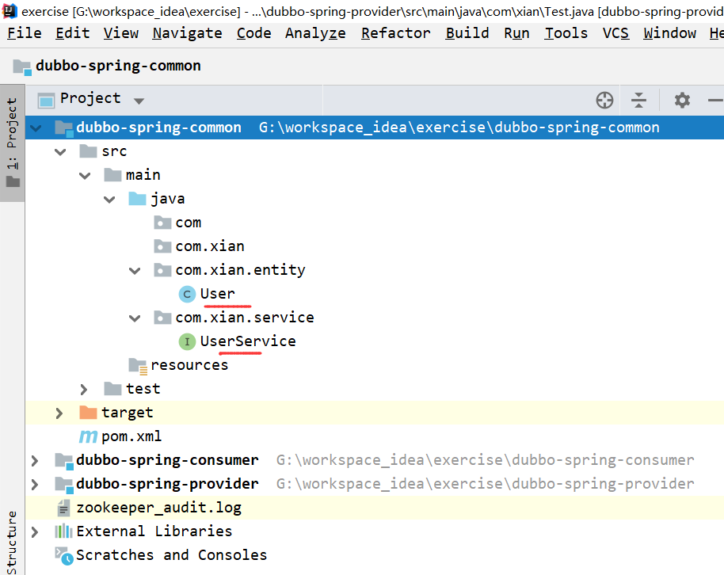Expand the target folder
This screenshot has height=575, width=724.
point(59,413)
